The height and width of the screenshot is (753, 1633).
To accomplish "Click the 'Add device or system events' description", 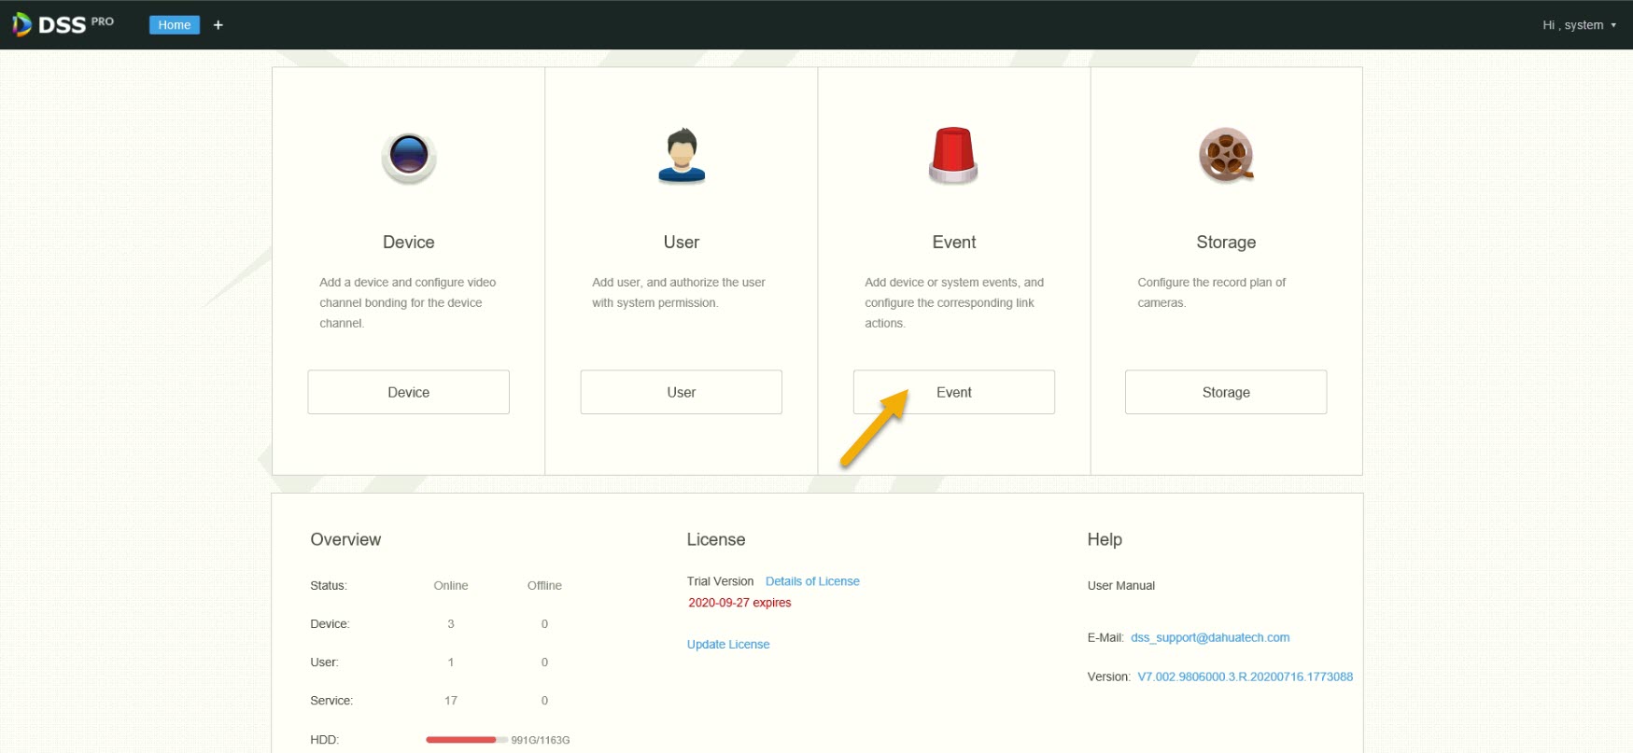I will (954, 303).
